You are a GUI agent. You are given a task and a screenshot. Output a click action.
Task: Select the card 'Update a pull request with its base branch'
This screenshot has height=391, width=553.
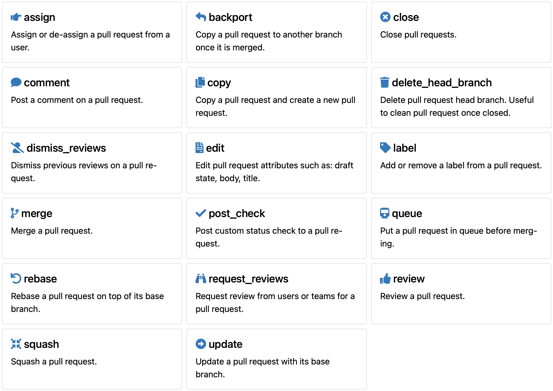pos(276,359)
